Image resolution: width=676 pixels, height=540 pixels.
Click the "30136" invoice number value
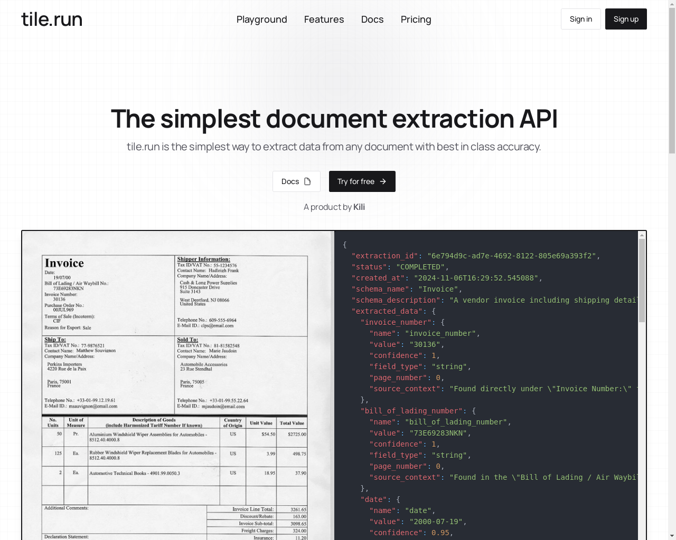[425, 344]
